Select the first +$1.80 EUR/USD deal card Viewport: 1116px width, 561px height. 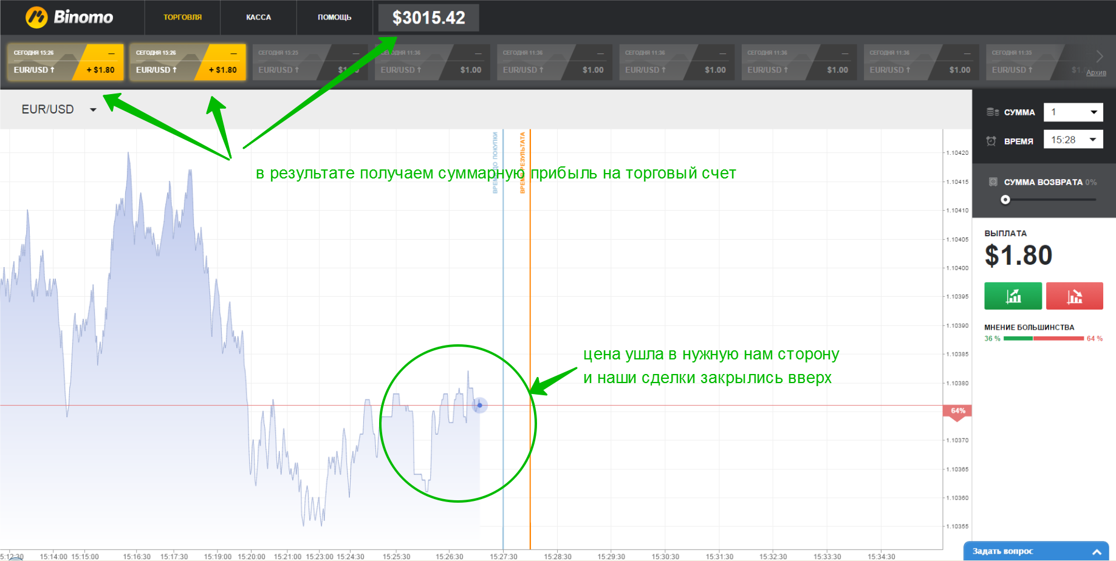click(65, 62)
